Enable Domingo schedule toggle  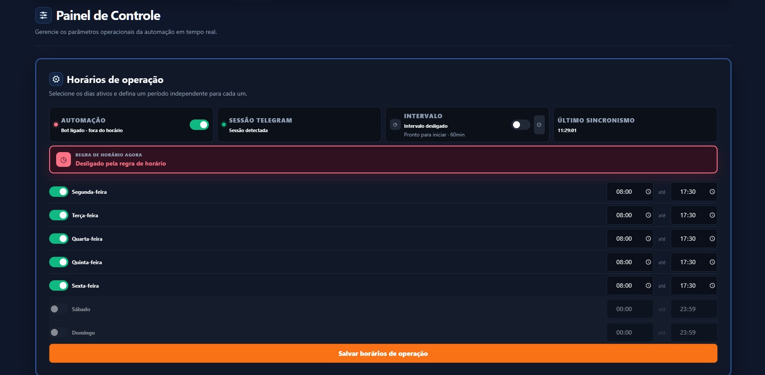[x=59, y=332]
